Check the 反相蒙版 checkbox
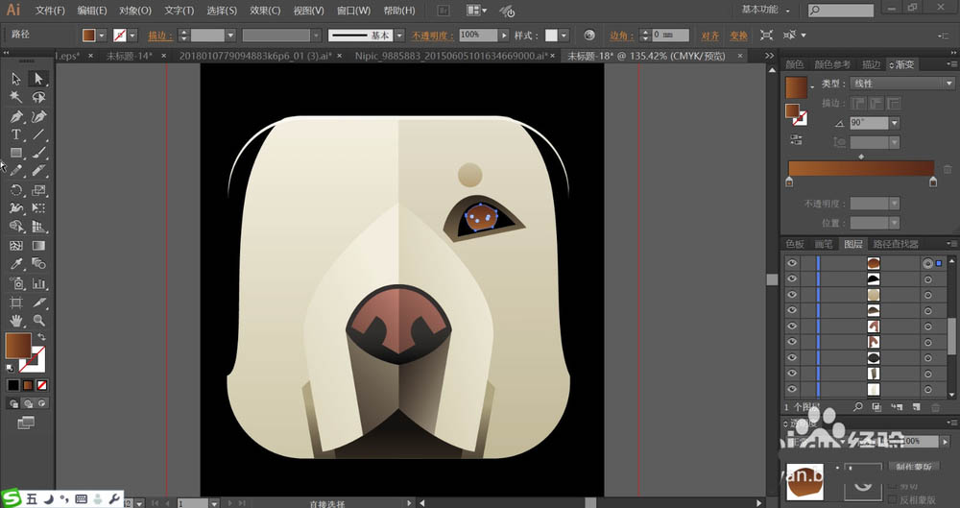 tap(893, 500)
